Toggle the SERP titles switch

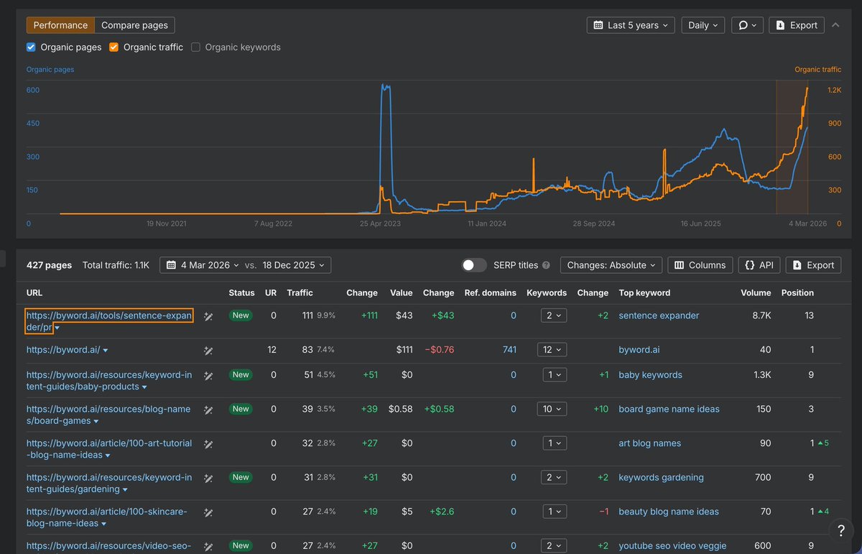point(474,265)
